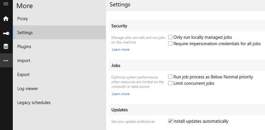The image size is (265, 130).
Task: Enable Run job process as Below Normal priority
Action: (x=170, y=77)
